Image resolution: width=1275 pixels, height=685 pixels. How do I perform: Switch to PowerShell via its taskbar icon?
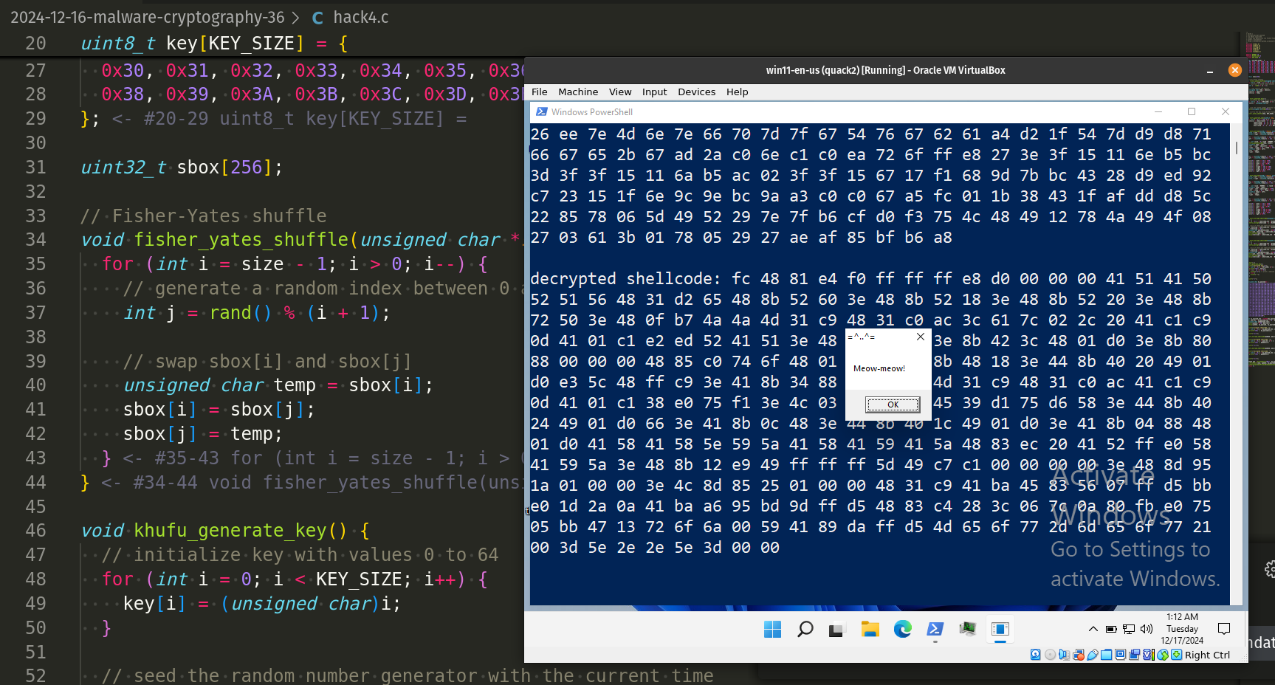tap(935, 629)
